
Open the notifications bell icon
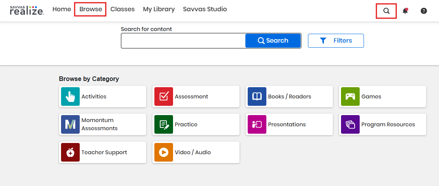[x=405, y=11]
